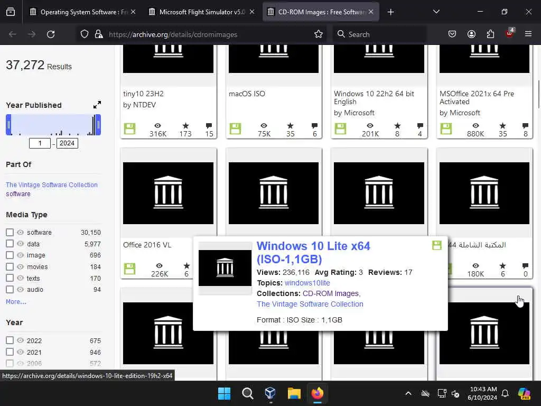Screen dimensions: 541x406
Task: Toggle eye icon next to movies
Action: tap(21, 266)
